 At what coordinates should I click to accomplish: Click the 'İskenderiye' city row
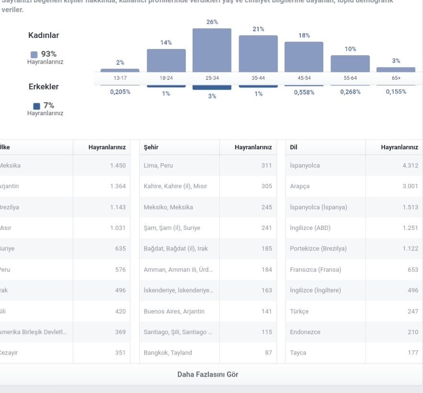[x=208, y=290]
